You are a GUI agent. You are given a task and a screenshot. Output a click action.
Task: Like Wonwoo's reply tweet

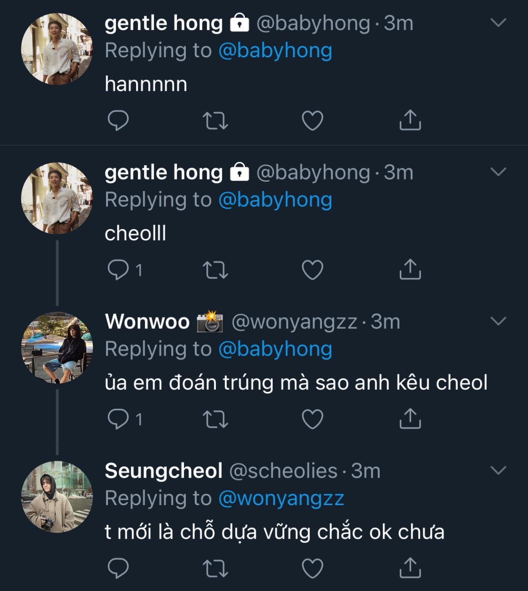[312, 419]
